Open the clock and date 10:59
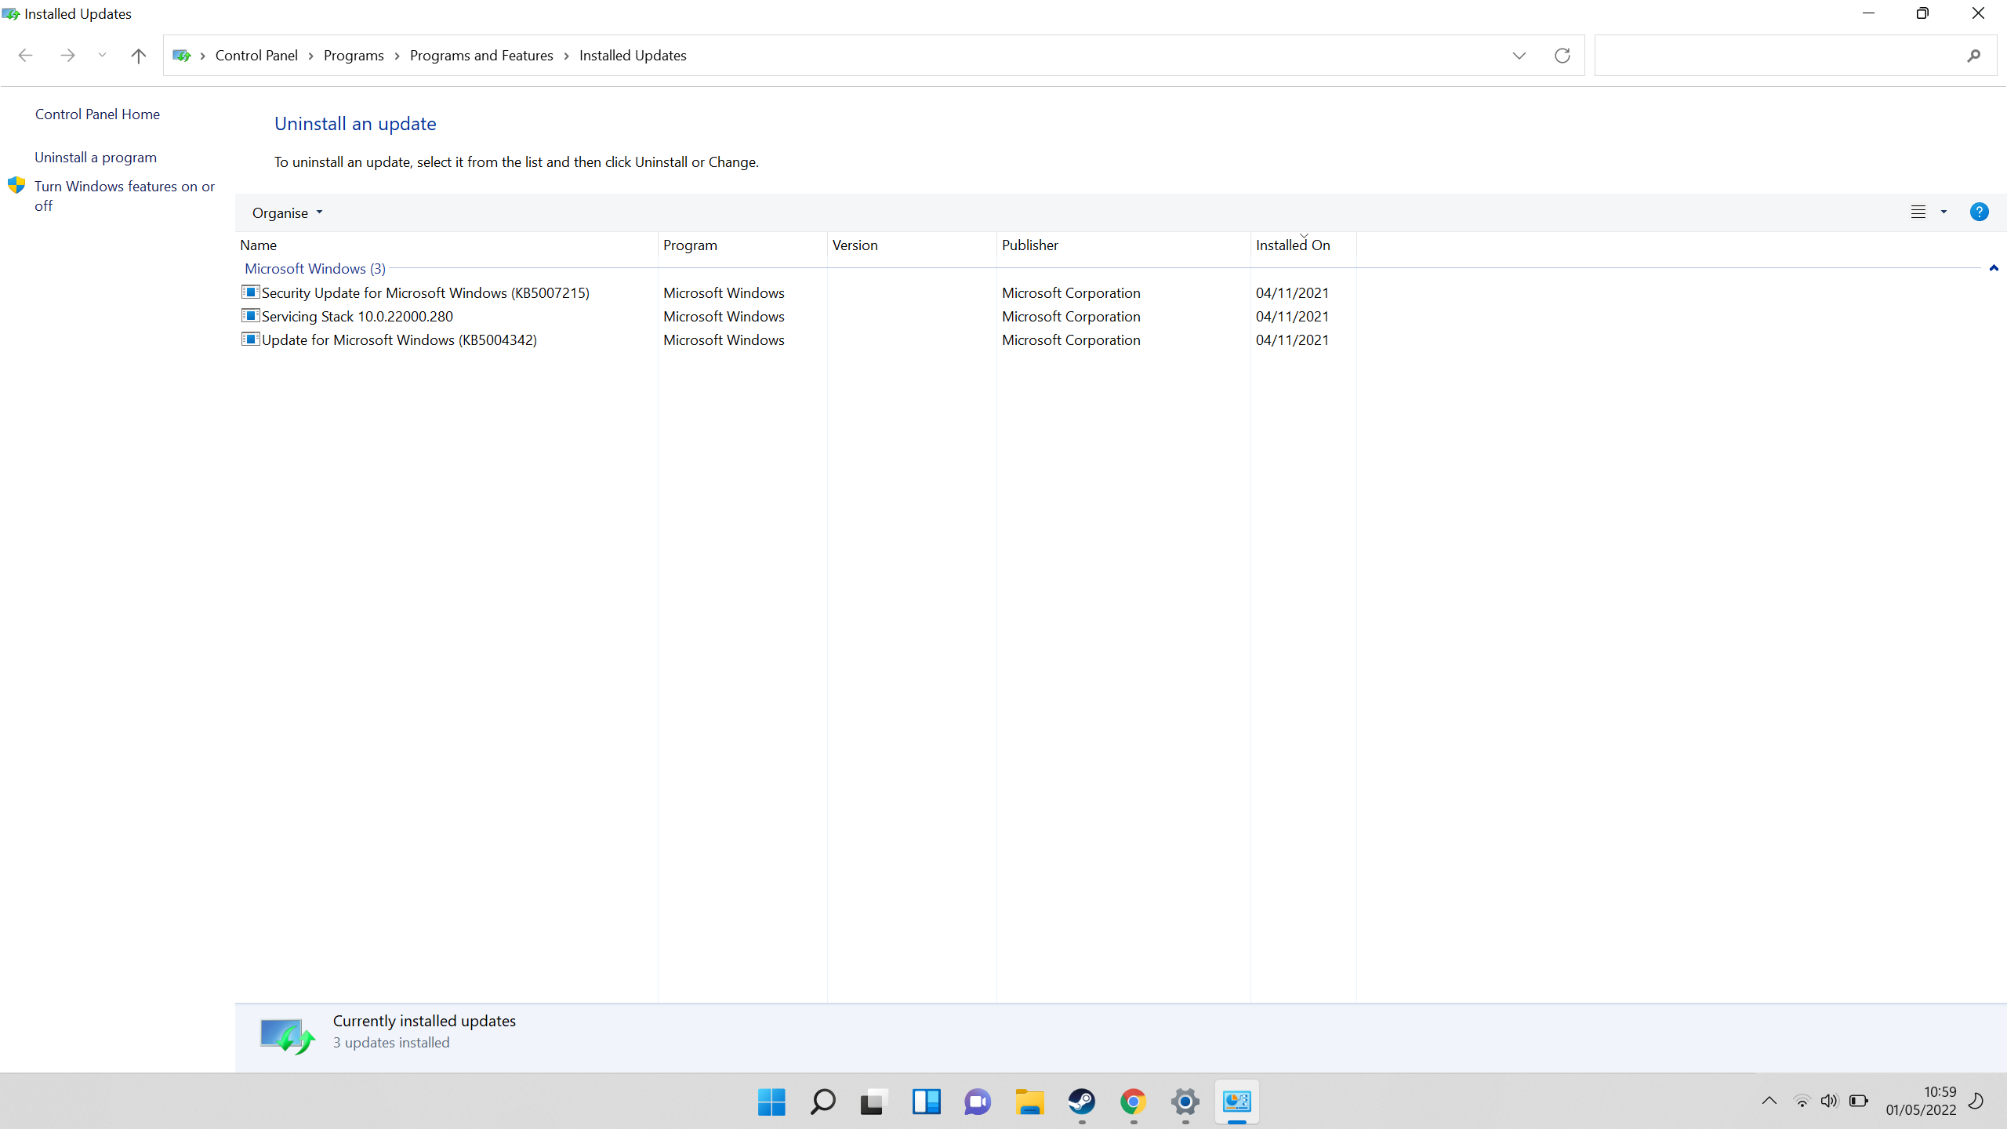The height and width of the screenshot is (1129, 2007). point(1921,1102)
